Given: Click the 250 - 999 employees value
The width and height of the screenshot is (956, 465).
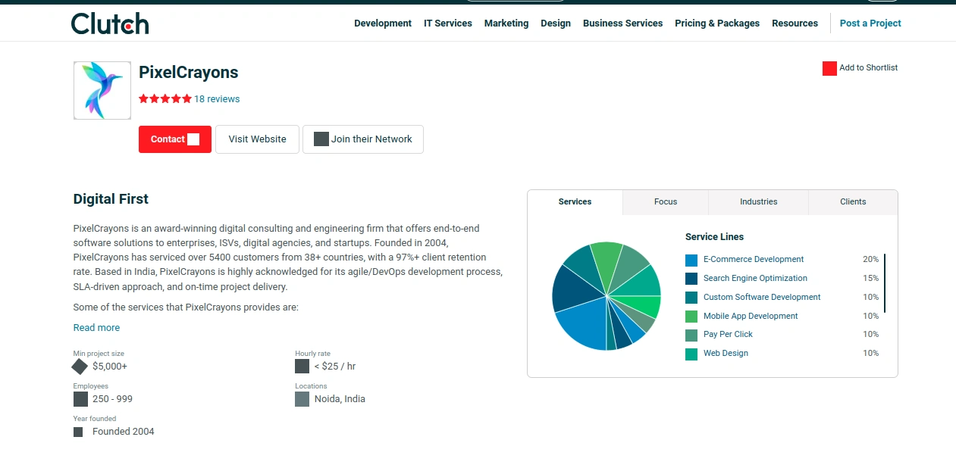Looking at the screenshot, I should point(112,399).
